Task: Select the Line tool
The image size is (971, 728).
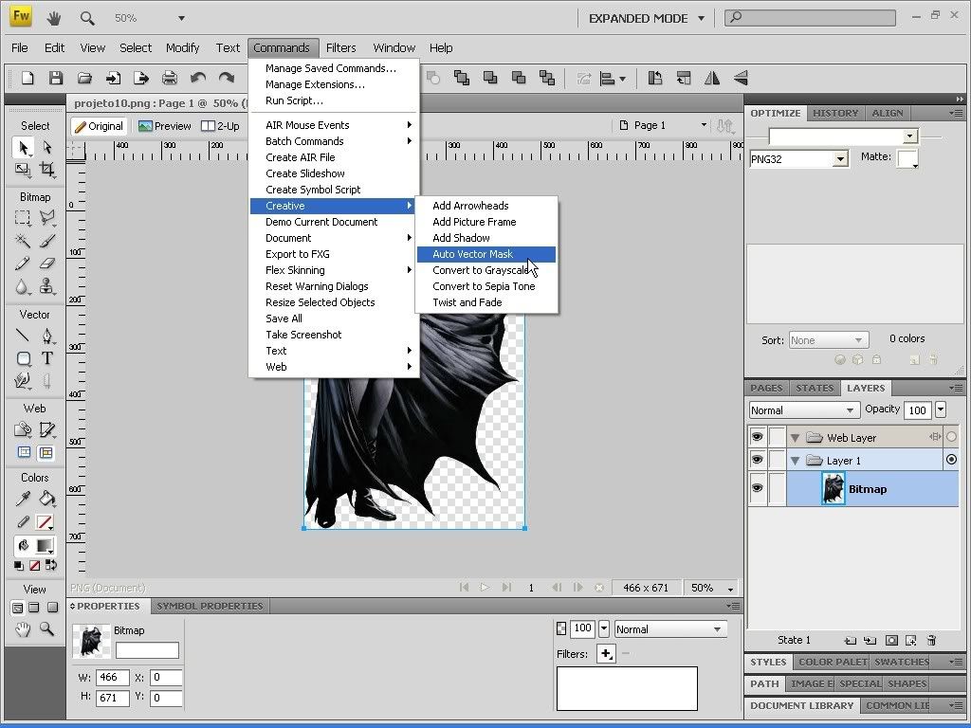Action: [x=23, y=336]
